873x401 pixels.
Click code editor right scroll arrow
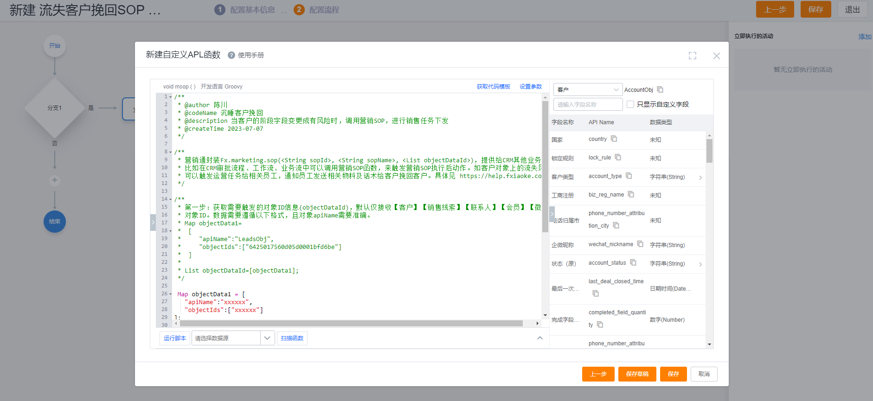pos(538,324)
